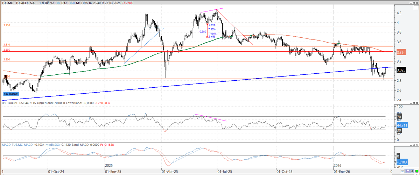Screen dimensions: 420x175
Task: Maximize the RSI indicator panel
Action: click(414, 103)
